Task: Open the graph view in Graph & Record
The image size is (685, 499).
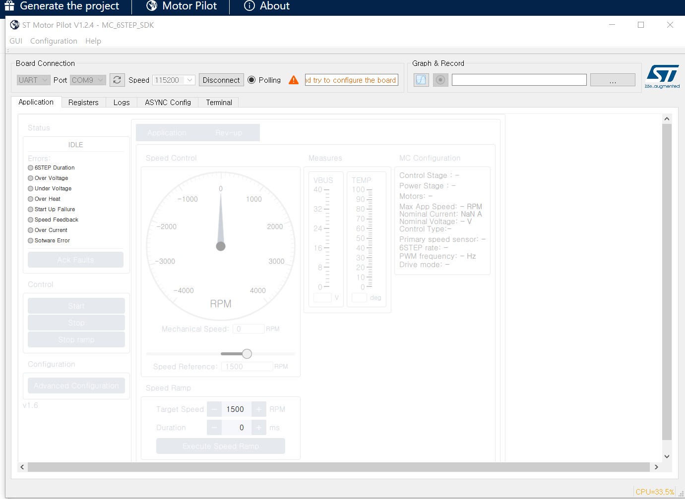Action: click(421, 79)
